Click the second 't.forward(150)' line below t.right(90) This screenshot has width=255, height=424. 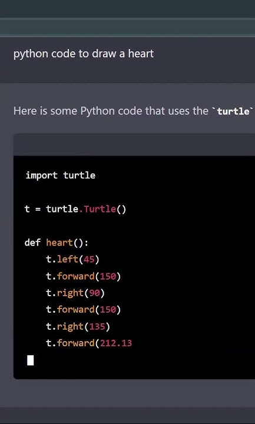[x=83, y=310]
